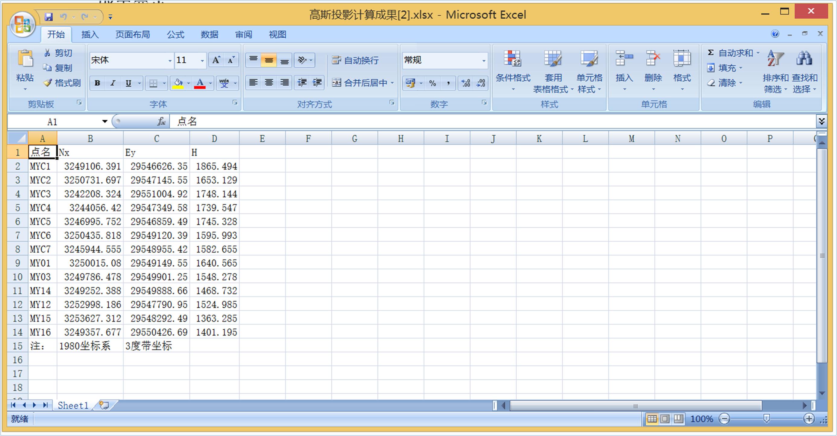Click the Insert Function fx icon

(161, 122)
